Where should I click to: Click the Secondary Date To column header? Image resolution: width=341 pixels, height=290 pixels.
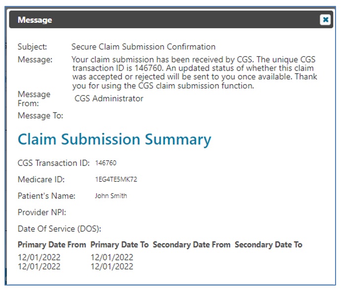tap(268, 245)
